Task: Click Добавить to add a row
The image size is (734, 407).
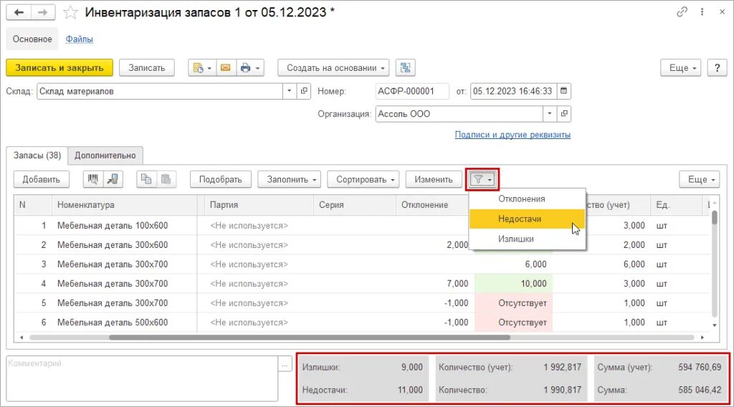Action: click(41, 179)
